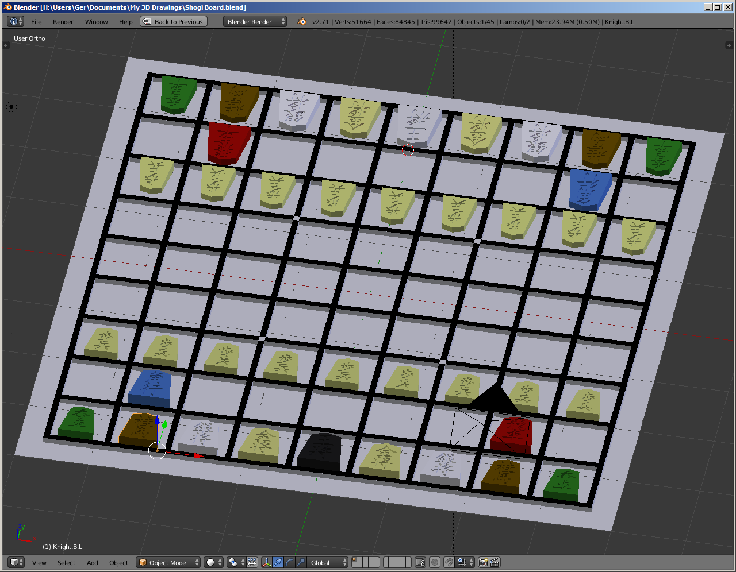Select the black king piece on bottom row

tap(320, 451)
